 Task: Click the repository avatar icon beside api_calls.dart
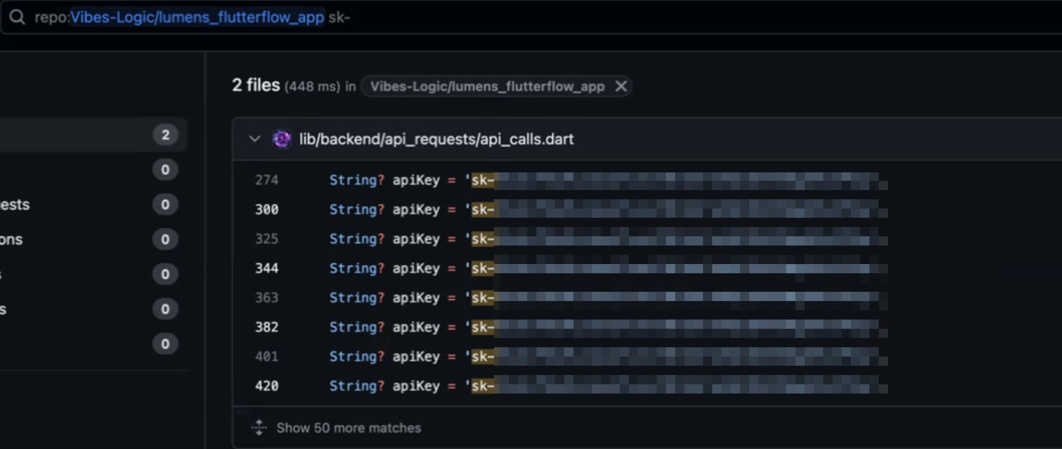click(282, 139)
